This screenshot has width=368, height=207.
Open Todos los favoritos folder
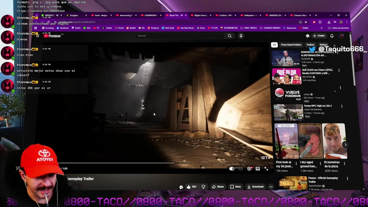point(338,28)
